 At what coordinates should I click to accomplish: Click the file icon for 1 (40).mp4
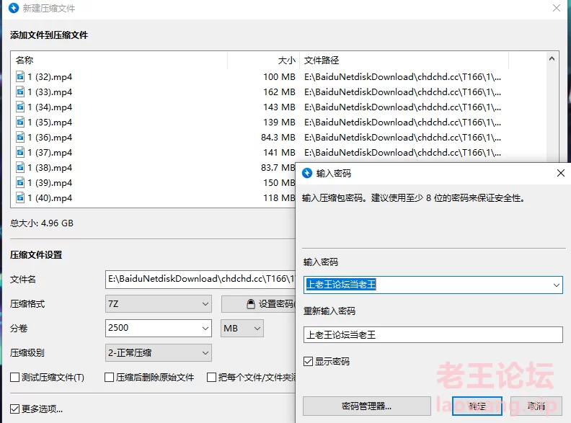[x=20, y=197]
